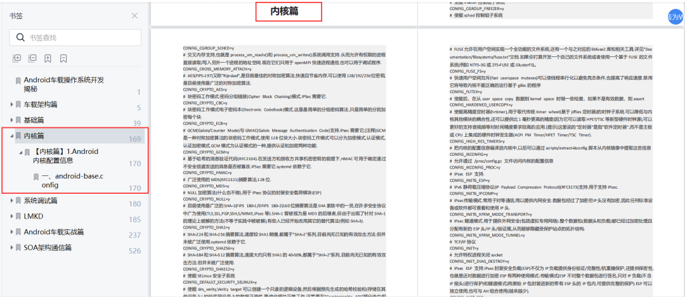The width and height of the screenshot is (685, 297).
Task: Click the add bookmark icon
Action: (48, 58)
